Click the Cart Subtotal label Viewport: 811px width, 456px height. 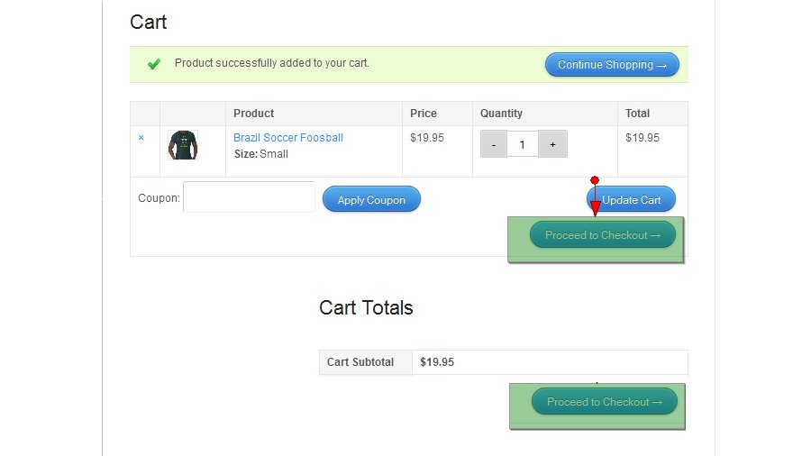(360, 362)
